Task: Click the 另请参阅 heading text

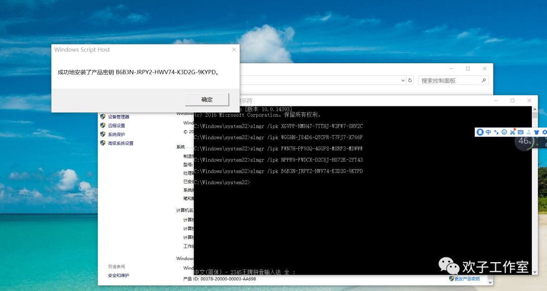Action: [x=116, y=267]
